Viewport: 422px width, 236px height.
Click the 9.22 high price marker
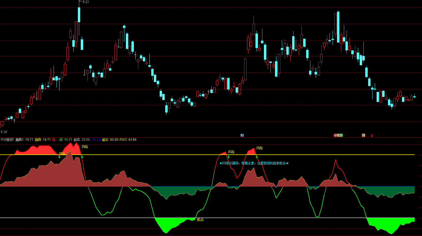click(86, 2)
